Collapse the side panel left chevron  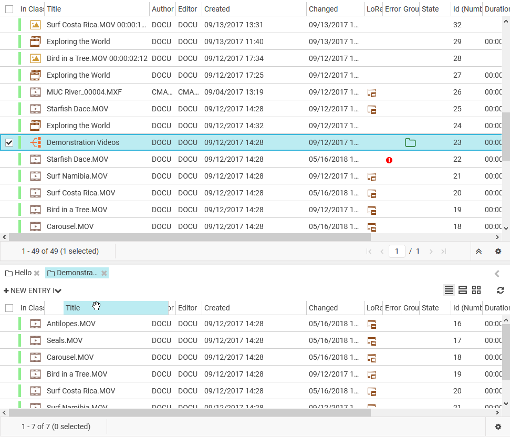[x=497, y=273]
